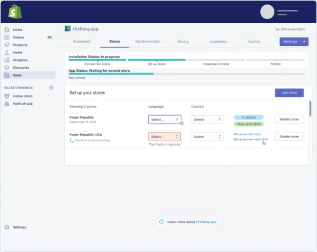Switch to the Stores tab

click(x=115, y=41)
